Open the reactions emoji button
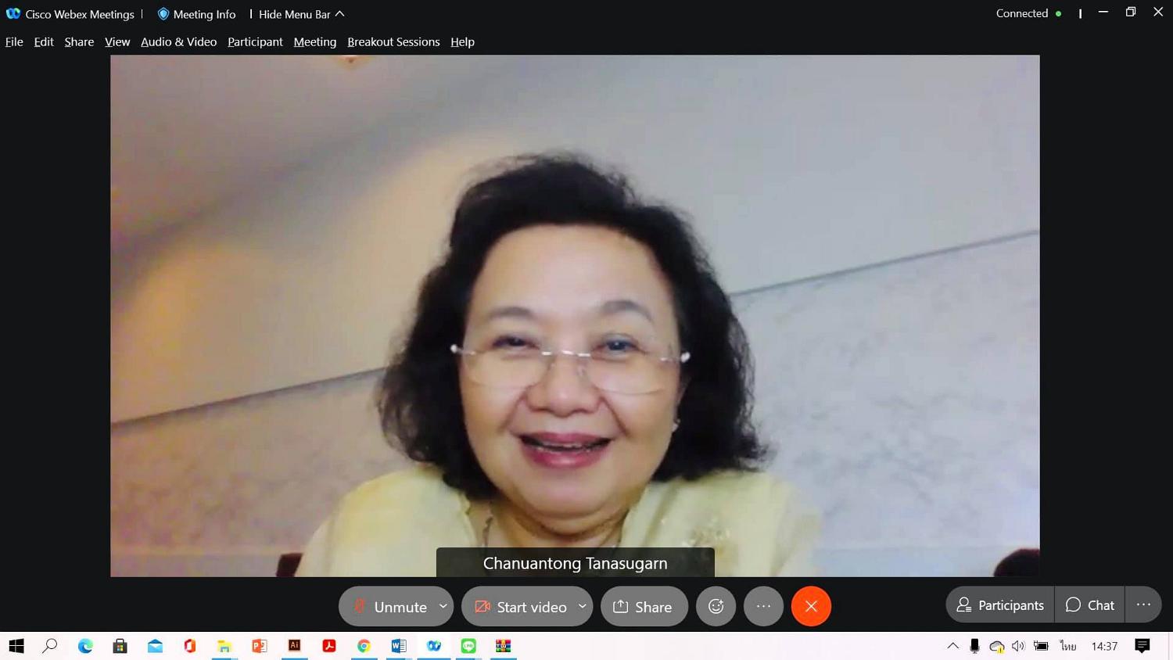The height and width of the screenshot is (660, 1173). (x=716, y=606)
